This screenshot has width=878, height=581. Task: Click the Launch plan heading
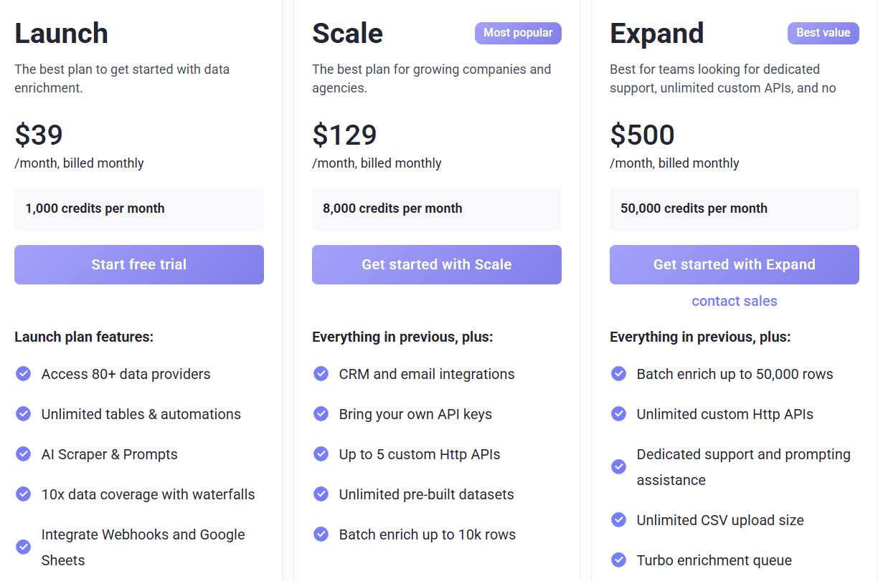(x=62, y=33)
